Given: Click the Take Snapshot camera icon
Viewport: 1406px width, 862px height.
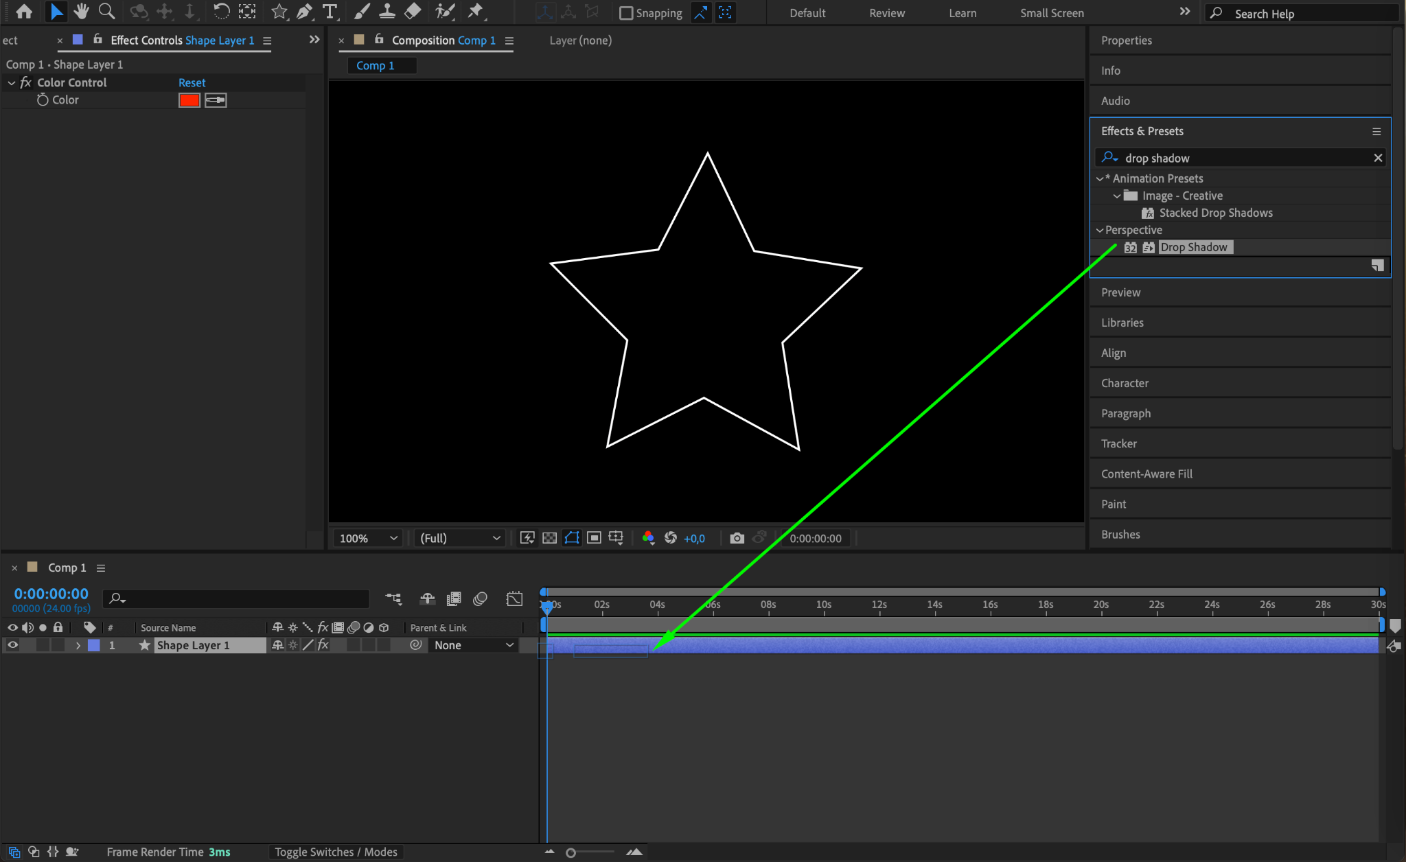Looking at the screenshot, I should click(x=737, y=538).
